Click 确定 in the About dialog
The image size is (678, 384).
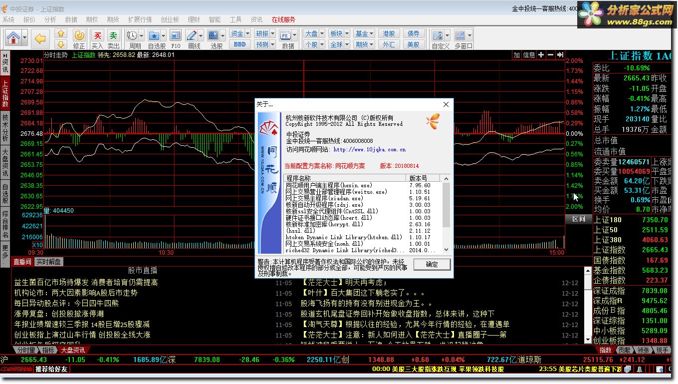click(432, 264)
